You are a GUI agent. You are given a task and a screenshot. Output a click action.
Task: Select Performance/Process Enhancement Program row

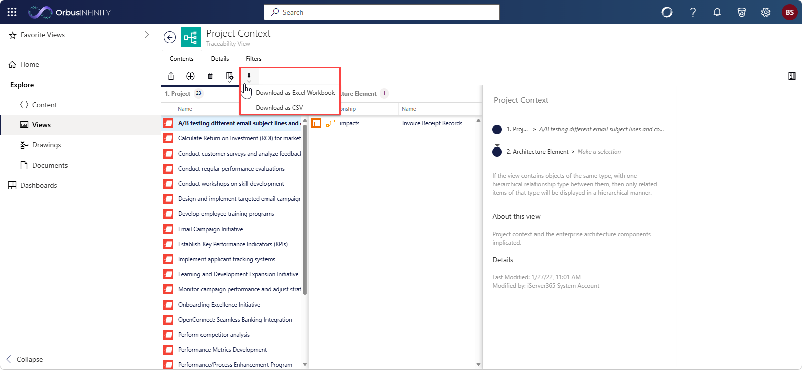click(232, 364)
